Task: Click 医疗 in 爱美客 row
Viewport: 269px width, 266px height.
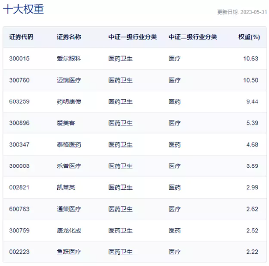Action: coord(175,123)
